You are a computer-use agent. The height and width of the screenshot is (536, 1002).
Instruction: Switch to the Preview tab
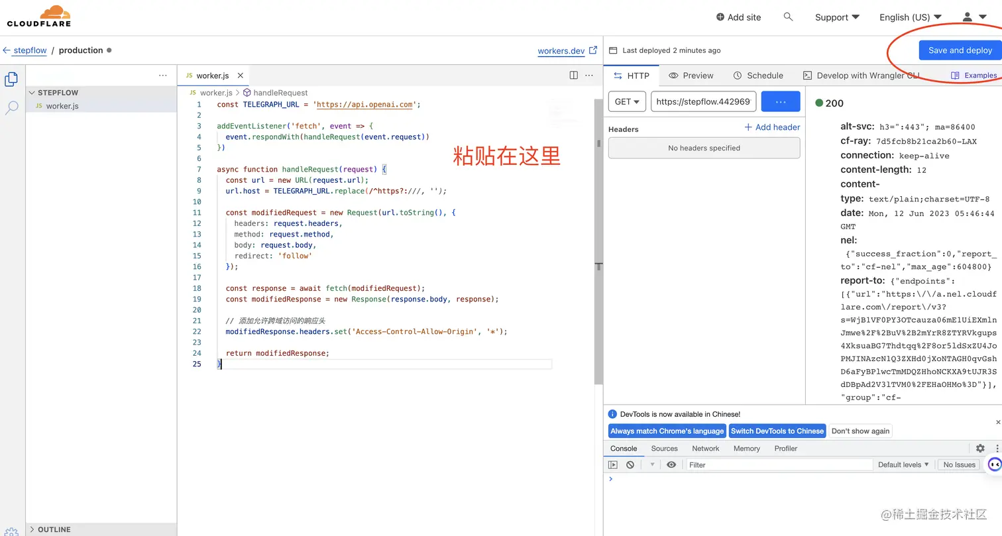click(x=691, y=76)
